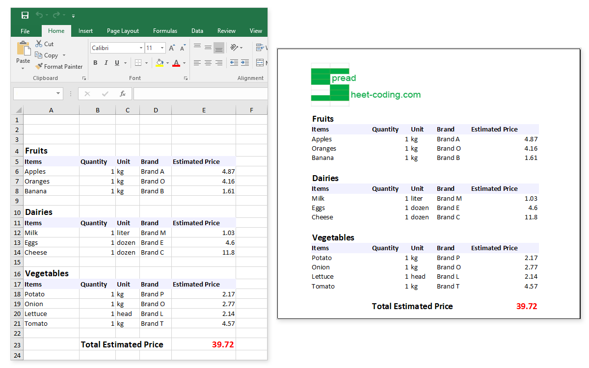
Task: Click the Align Right button
Action: 218,63
